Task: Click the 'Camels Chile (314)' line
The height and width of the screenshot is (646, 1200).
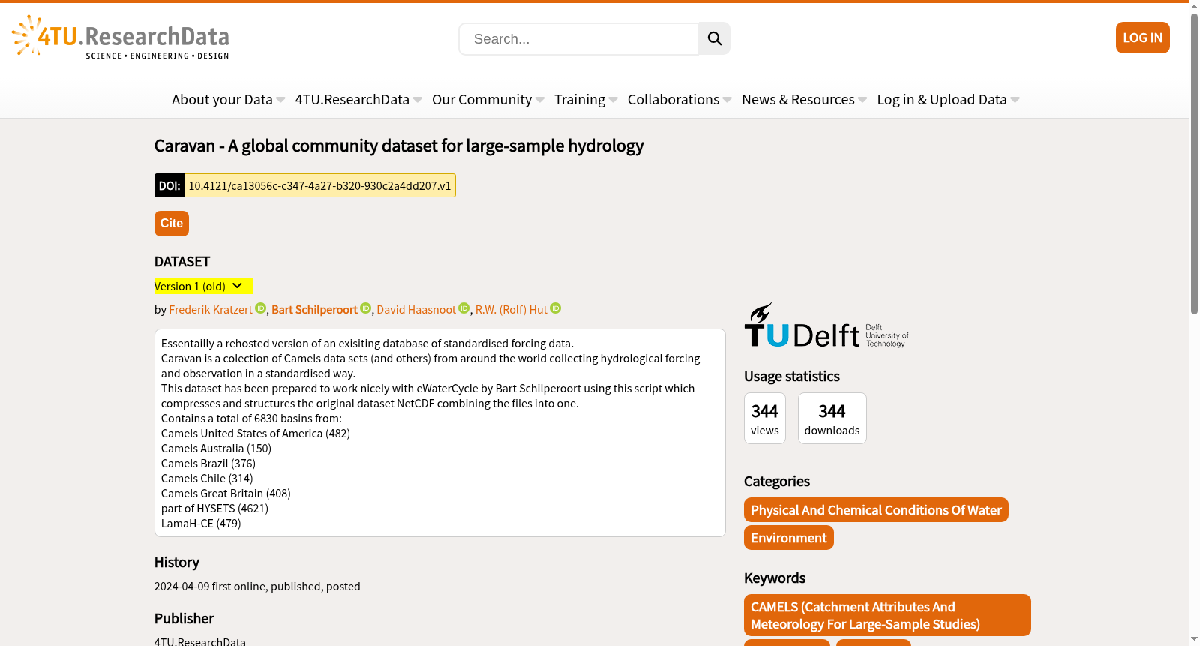Action: coord(207,479)
